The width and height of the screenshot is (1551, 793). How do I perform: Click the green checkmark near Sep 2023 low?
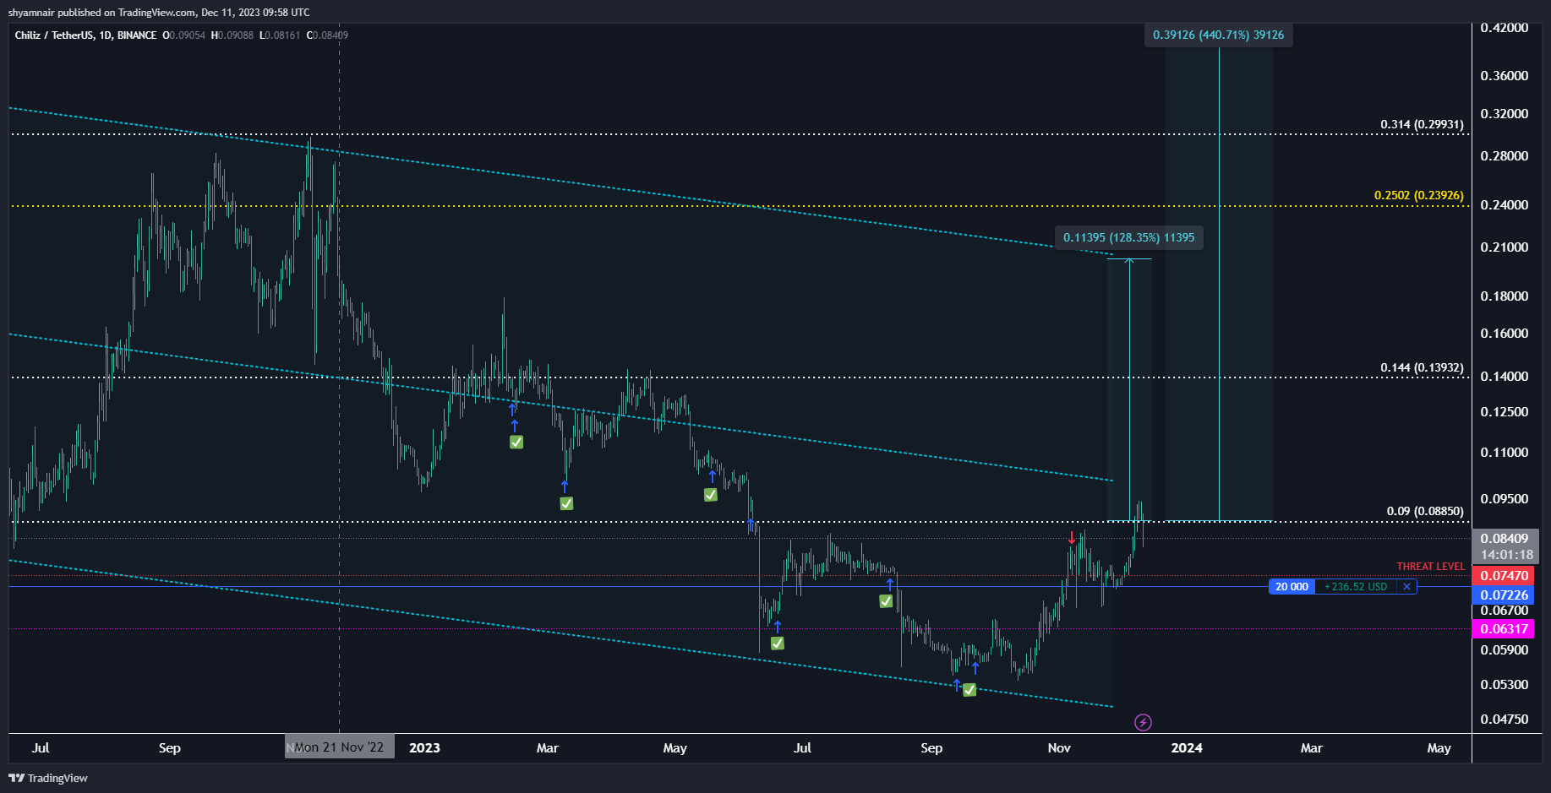pos(969,690)
